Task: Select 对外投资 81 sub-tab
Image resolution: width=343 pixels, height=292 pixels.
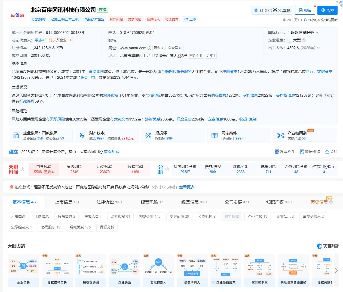Action: click(120, 216)
